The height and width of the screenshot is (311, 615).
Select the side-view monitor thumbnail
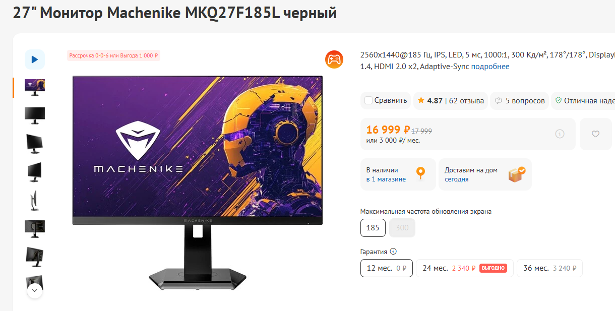tap(35, 200)
